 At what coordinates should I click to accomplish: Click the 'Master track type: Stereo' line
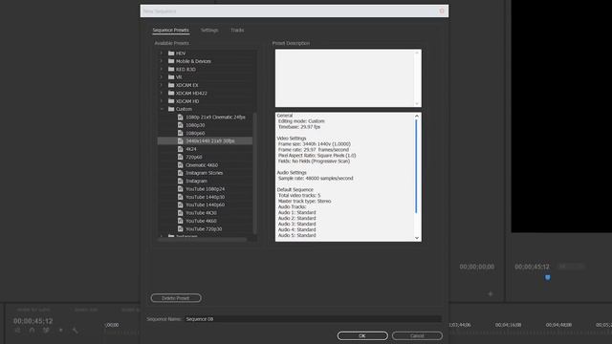pos(304,202)
